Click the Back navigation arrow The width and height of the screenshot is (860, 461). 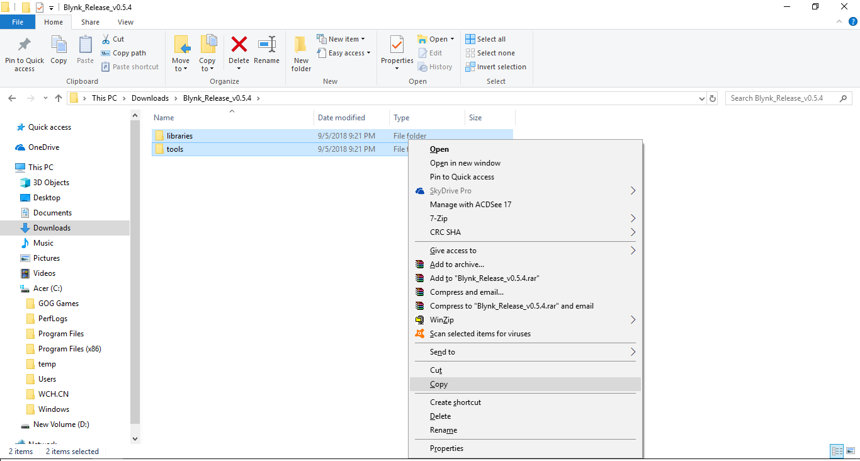[x=12, y=98]
